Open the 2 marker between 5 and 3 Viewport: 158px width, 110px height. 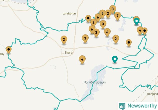click(x=108, y=14)
